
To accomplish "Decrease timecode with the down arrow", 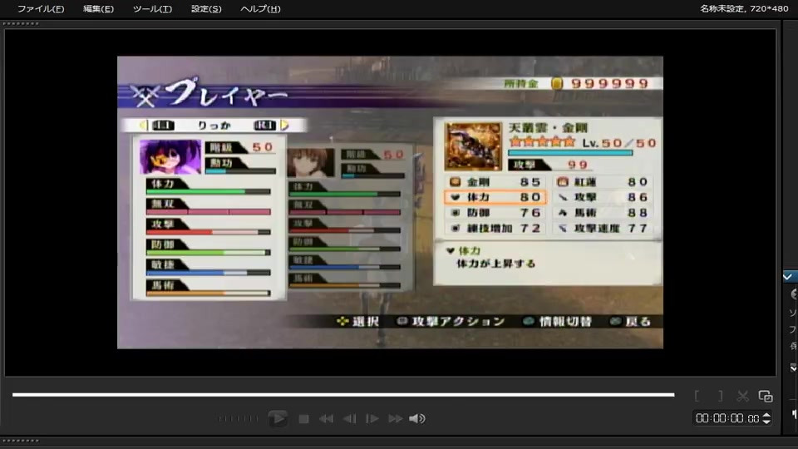I will click(x=766, y=422).
